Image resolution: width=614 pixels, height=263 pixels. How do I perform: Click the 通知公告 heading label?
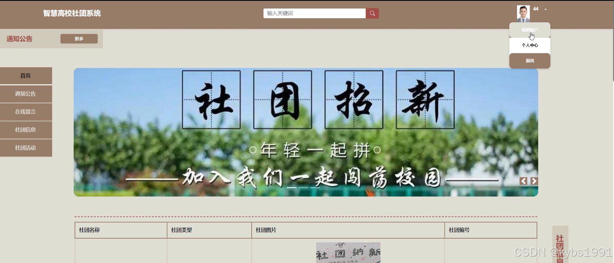point(19,39)
